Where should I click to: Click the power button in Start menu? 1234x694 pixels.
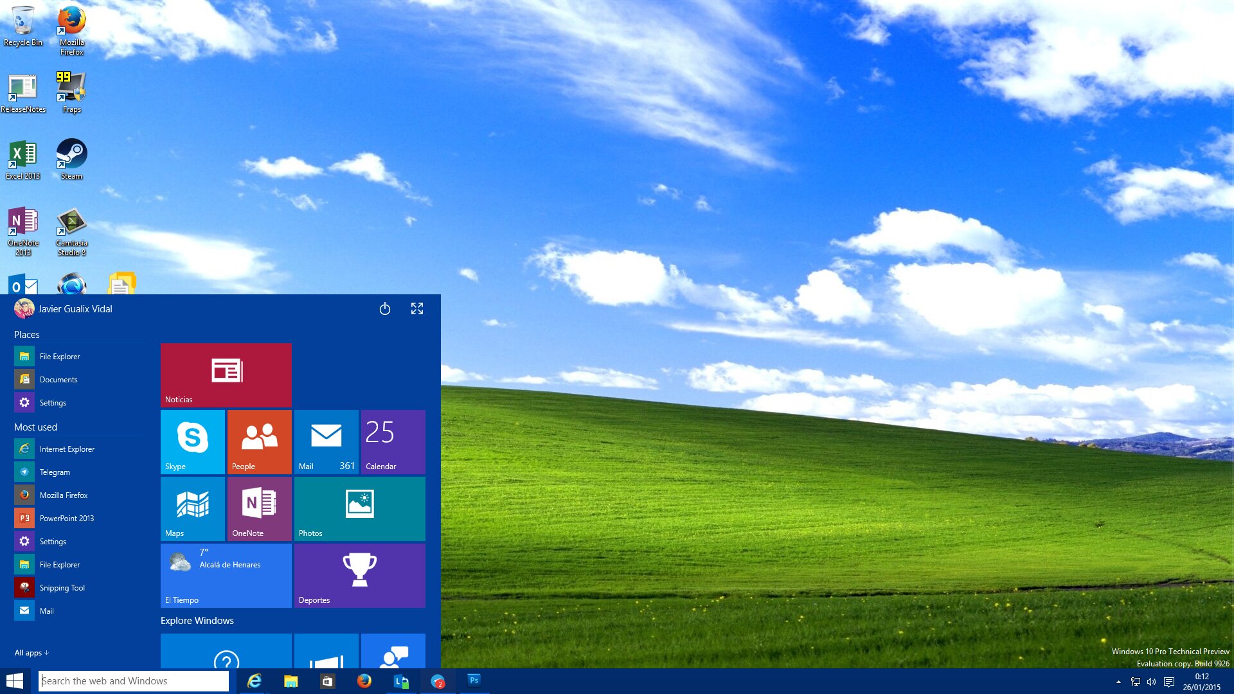click(x=384, y=309)
